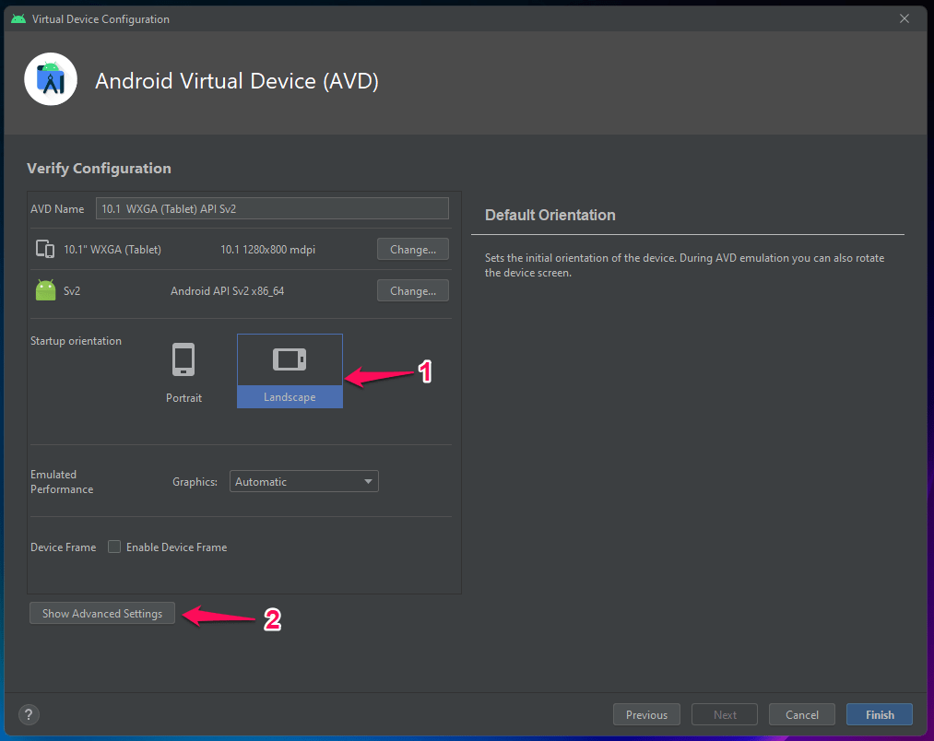Click the 'Verify Configuration' heading
The width and height of the screenshot is (934, 741).
pos(99,169)
